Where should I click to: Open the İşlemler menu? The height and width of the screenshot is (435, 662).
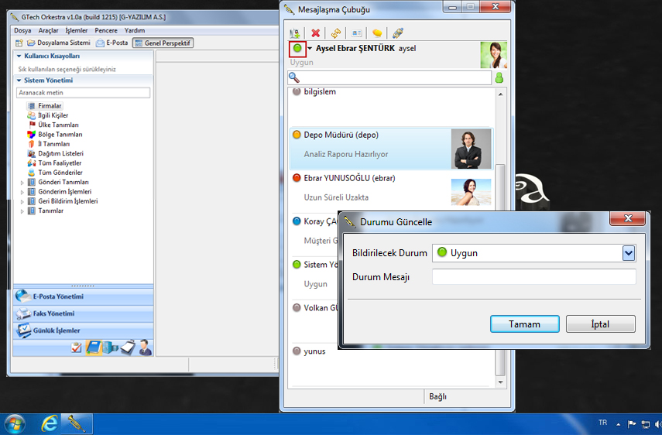point(77,30)
